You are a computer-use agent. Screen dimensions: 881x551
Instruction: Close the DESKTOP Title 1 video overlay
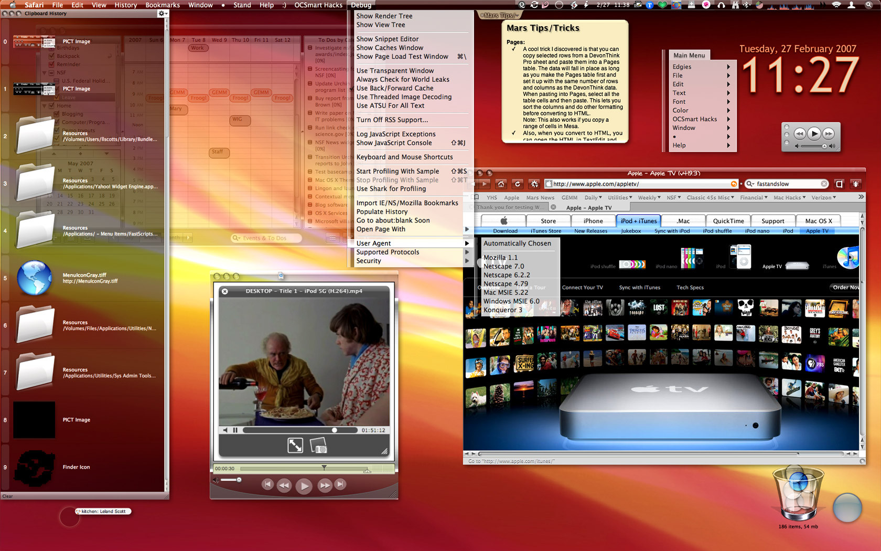pyautogui.click(x=225, y=291)
